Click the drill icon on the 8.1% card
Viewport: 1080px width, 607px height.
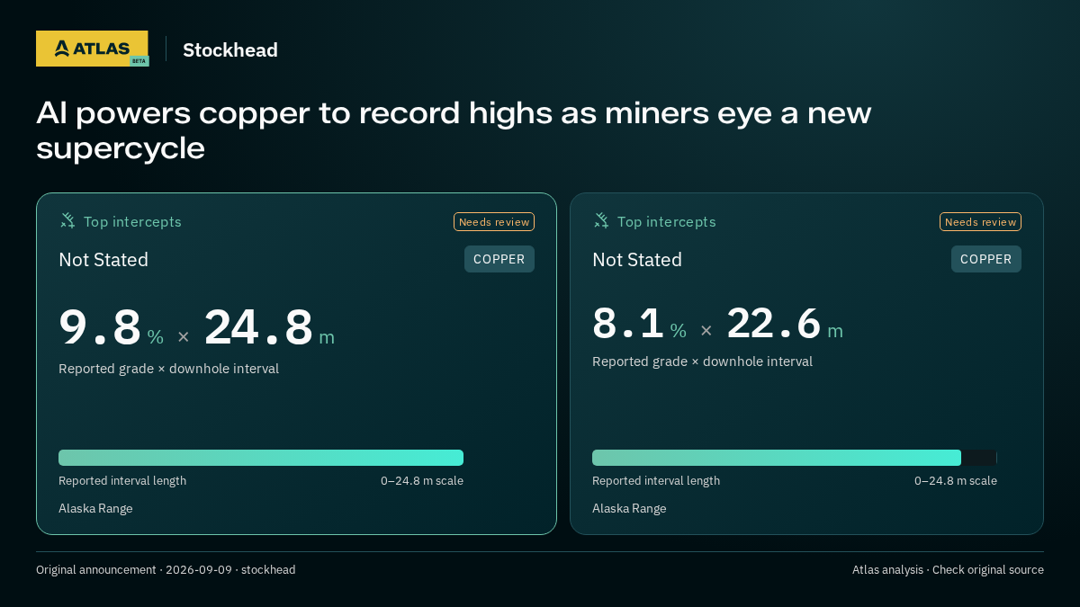[x=601, y=220]
